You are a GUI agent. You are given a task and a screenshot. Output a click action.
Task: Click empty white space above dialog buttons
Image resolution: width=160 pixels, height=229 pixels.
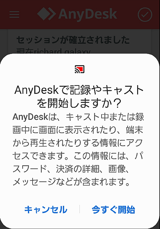(x=80, y=195)
